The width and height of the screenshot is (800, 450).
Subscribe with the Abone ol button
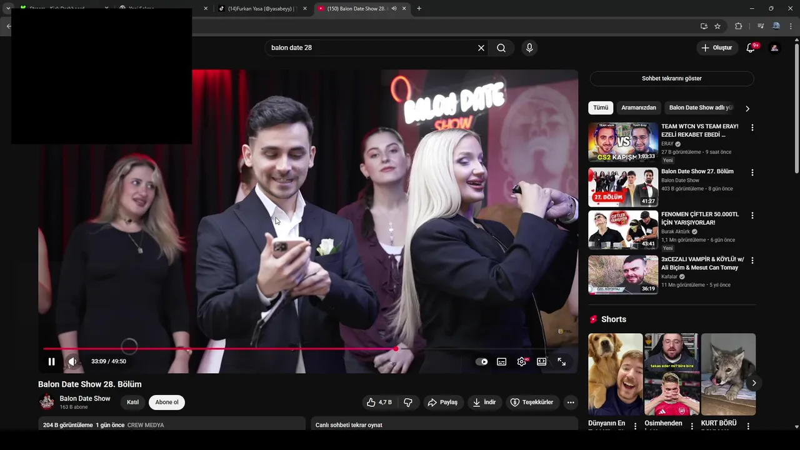(167, 402)
